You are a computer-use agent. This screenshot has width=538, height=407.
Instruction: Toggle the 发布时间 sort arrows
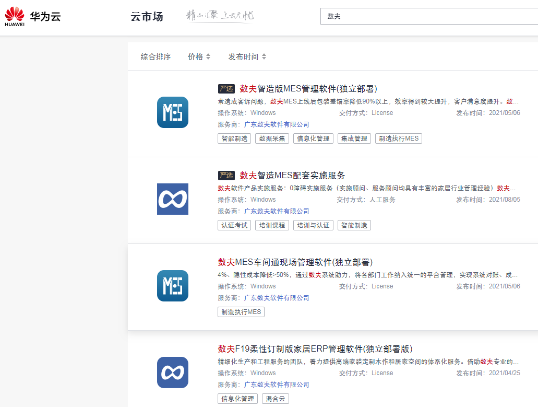[x=264, y=56]
